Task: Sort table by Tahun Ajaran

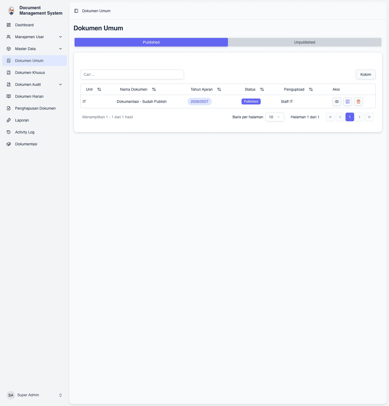Action: 206,89
